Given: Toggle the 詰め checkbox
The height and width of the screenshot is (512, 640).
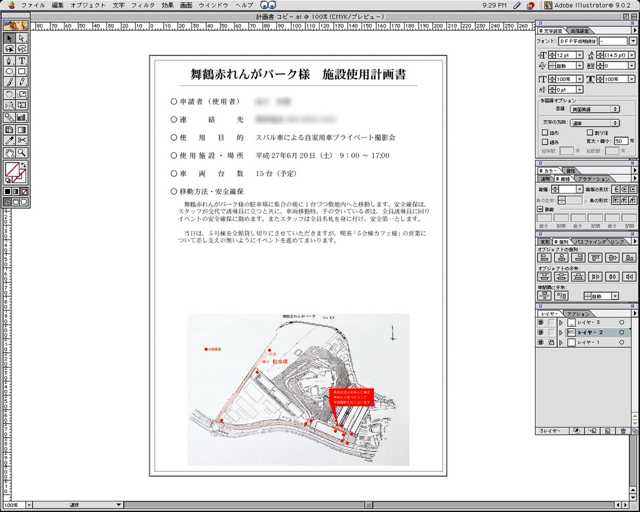Looking at the screenshot, I should [x=545, y=133].
